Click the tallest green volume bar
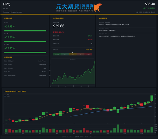Viewport: 158px width, 139px height. 118,129
